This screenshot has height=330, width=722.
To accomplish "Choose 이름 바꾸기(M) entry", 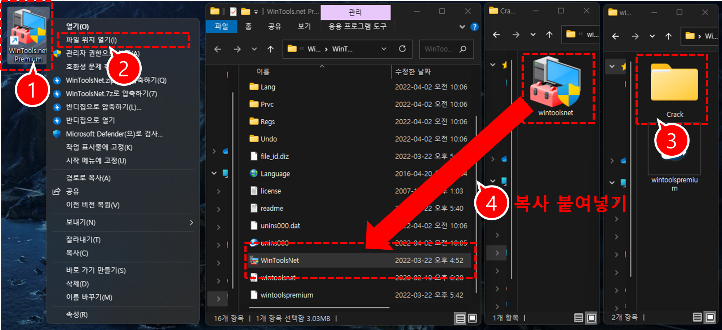I will pyautogui.click(x=89, y=297).
